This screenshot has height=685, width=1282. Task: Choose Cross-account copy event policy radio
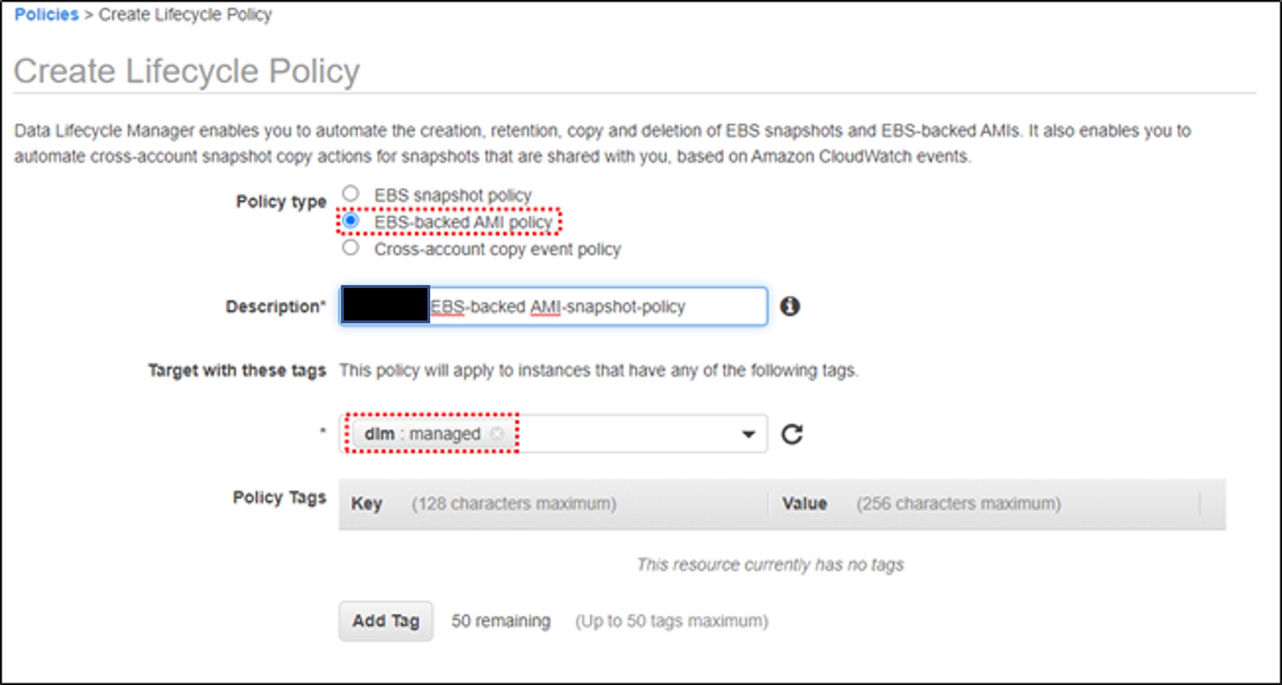[x=351, y=248]
